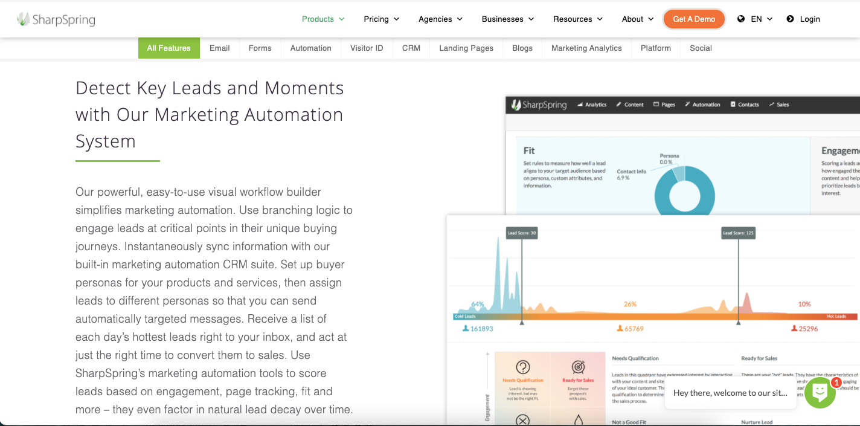Click the Ready for Sales target icon

point(578,367)
